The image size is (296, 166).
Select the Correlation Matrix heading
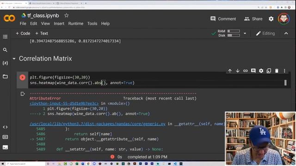point(45,59)
